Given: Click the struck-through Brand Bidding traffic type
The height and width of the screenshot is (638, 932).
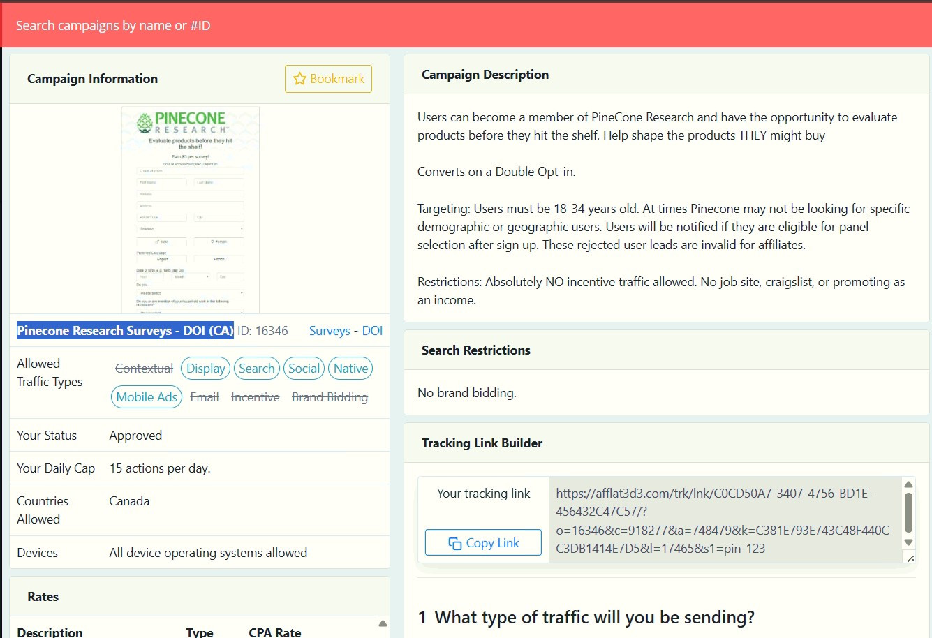Looking at the screenshot, I should [330, 397].
